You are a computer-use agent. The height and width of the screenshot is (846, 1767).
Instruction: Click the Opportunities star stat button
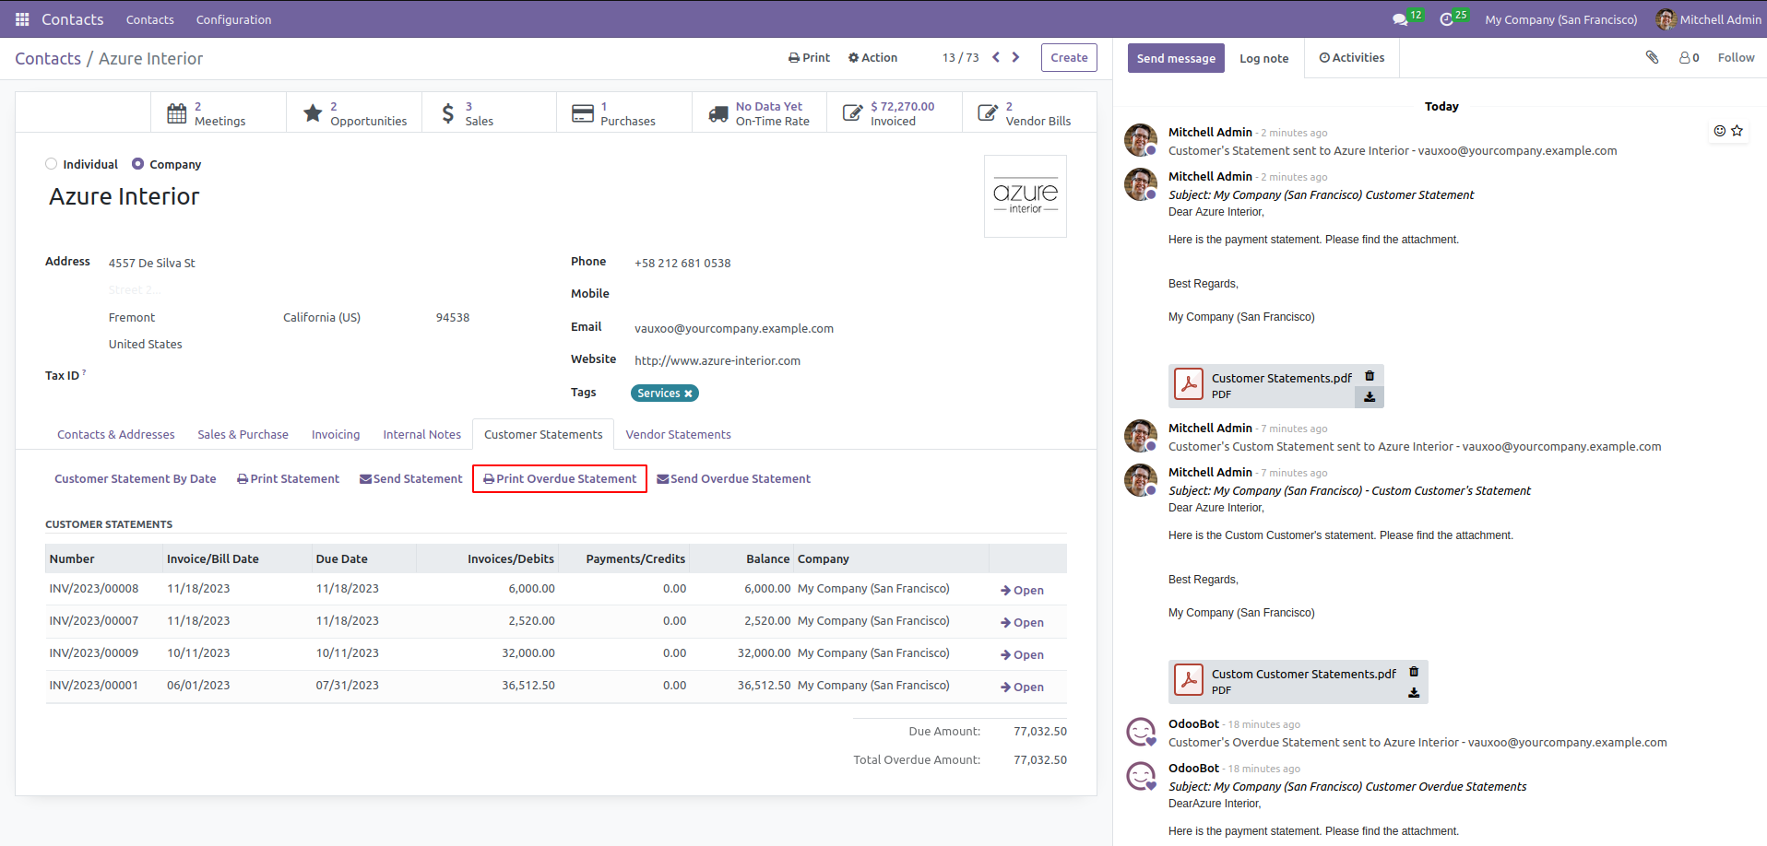pyautogui.click(x=354, y=113)
